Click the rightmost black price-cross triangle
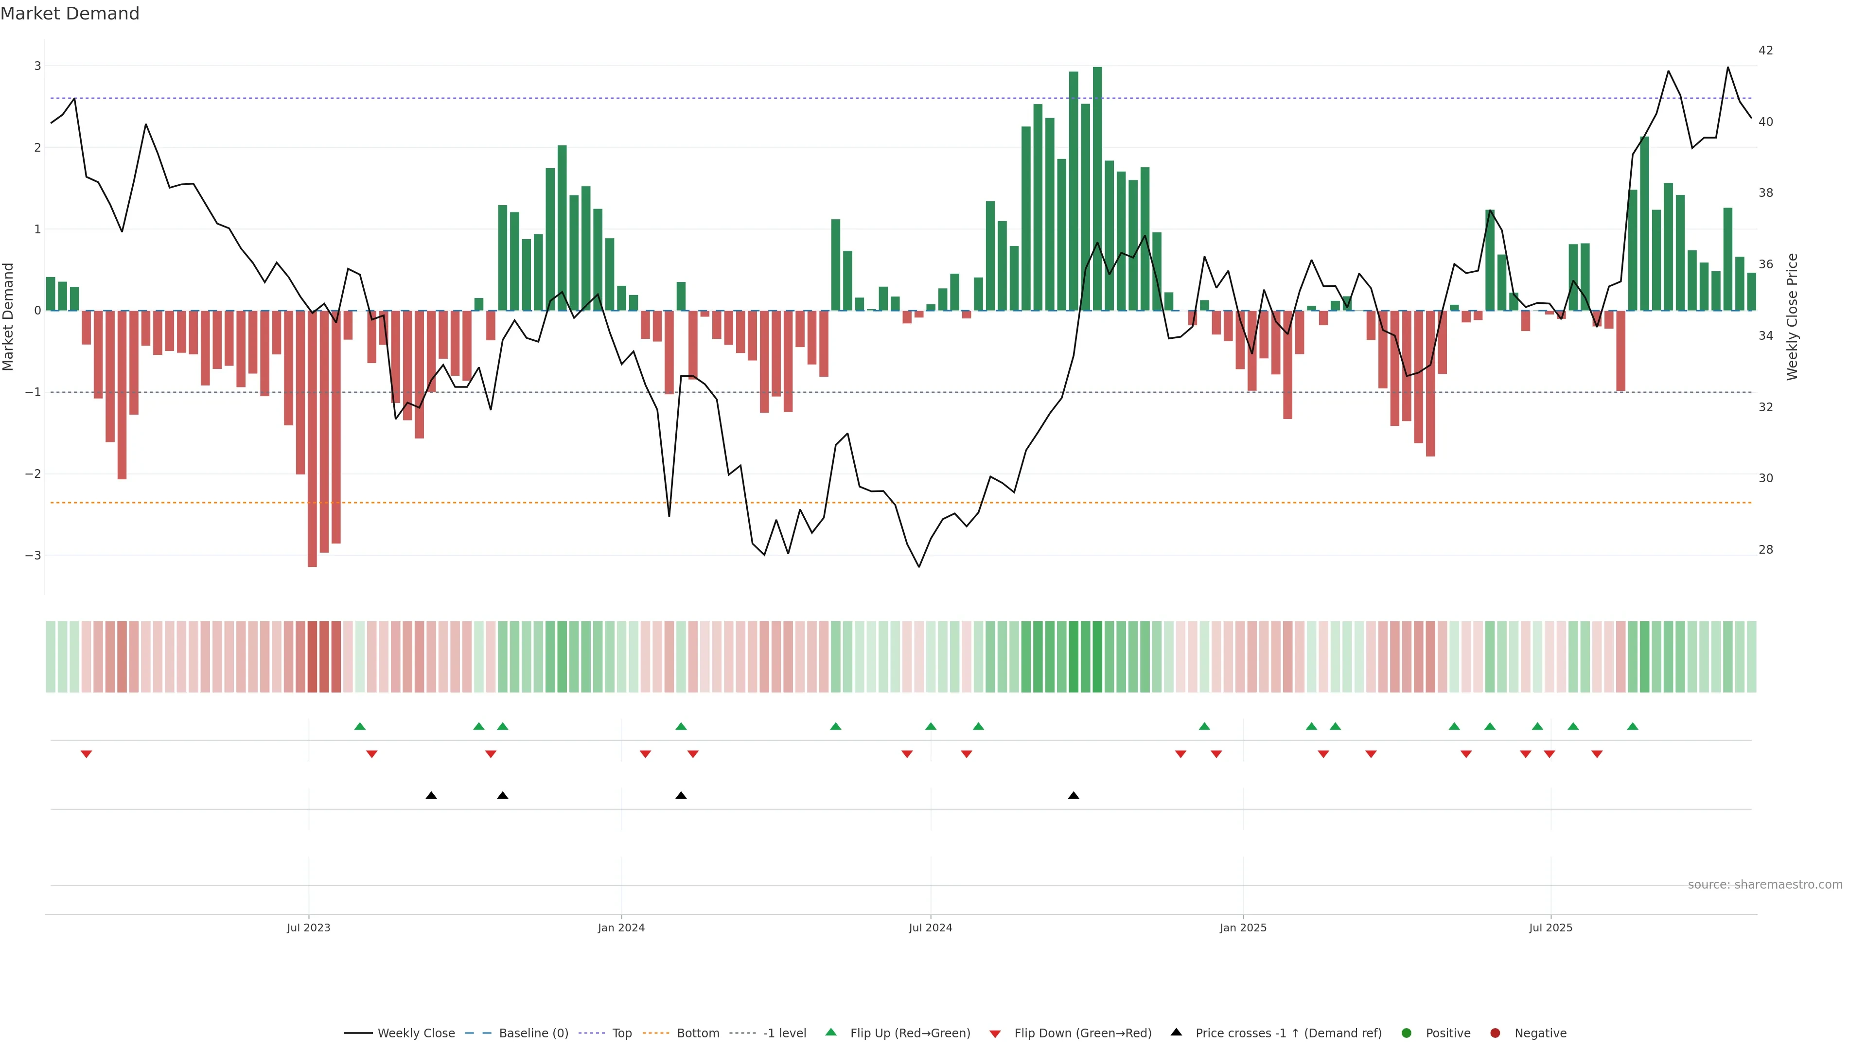 coord(1074,796)
